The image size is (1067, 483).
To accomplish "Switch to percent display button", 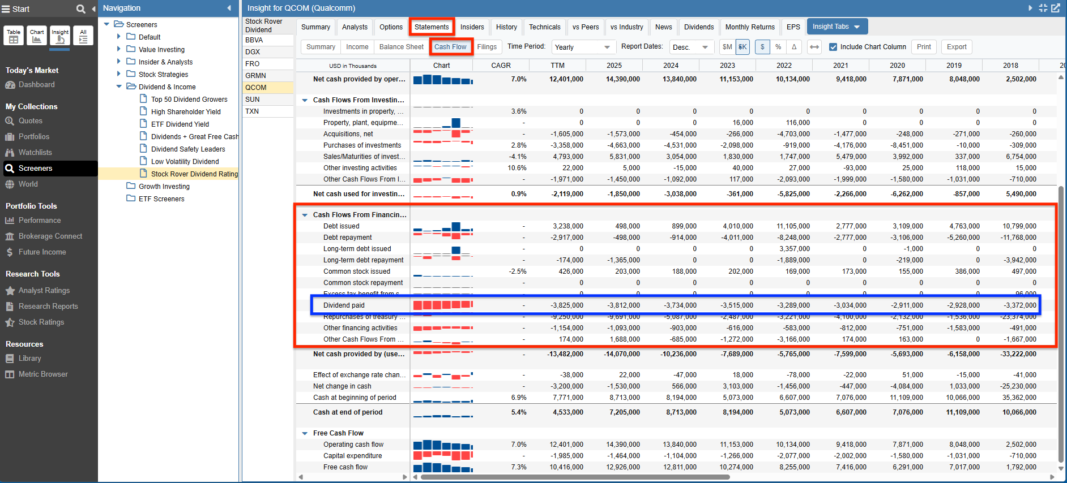I will pyautogui.click(x=778, y=47).
